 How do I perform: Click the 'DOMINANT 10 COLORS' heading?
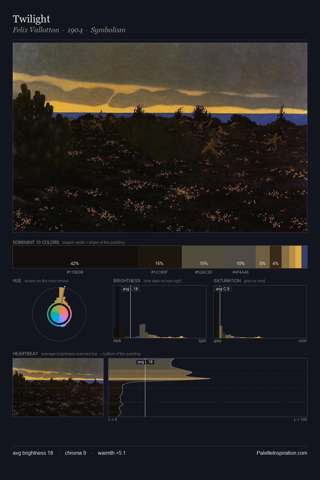coord(36,242)
